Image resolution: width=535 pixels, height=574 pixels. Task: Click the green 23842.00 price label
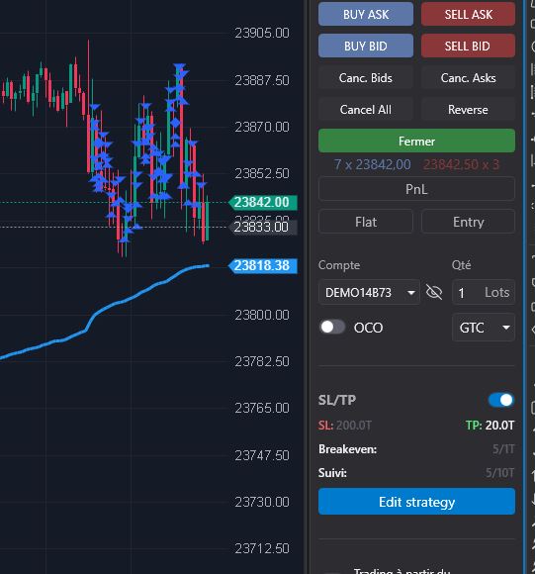262,202
